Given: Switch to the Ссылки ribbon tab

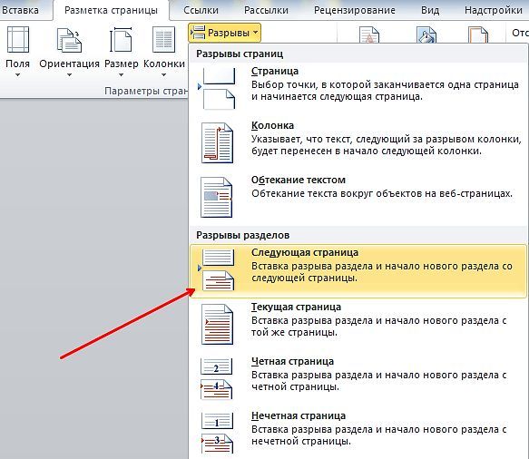Looking at the screenshot, I should 201,10.
